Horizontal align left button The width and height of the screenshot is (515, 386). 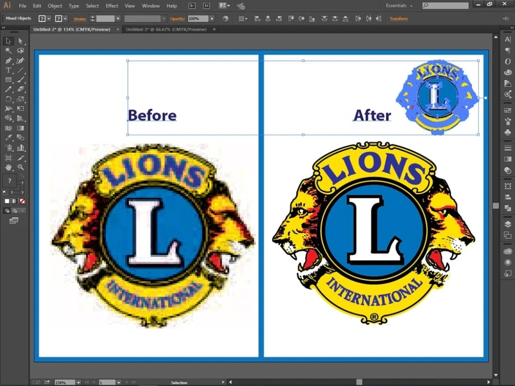pyautogui.click(x=257, y=19)
